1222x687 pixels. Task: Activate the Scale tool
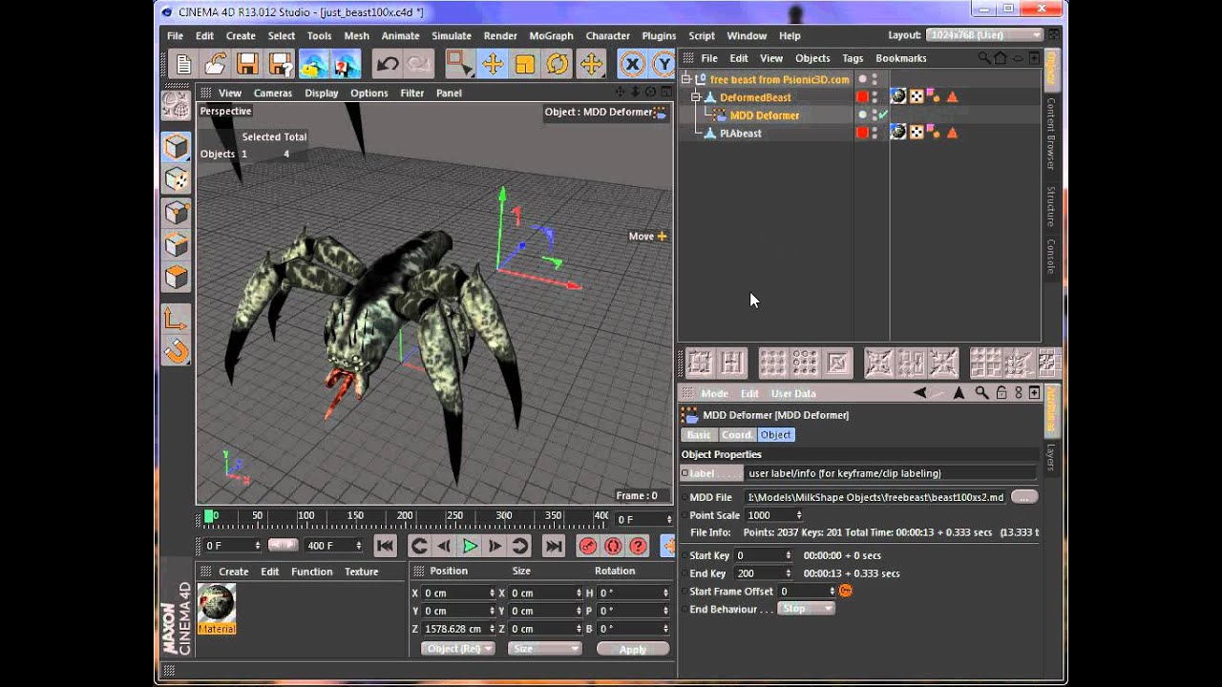pyautogui.click(x=525, y=64)
